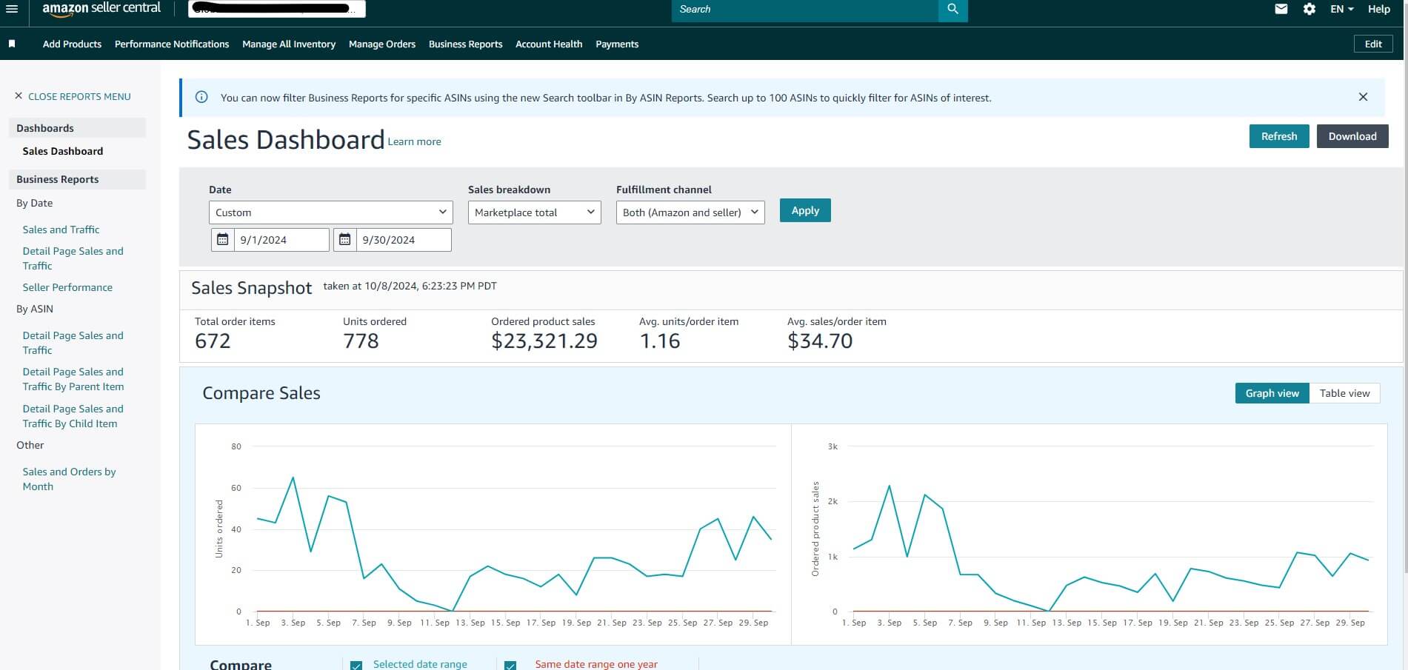Download the sales dashboard report
The width and height of the screenshot is (1408, 670).
(1352, 136)
